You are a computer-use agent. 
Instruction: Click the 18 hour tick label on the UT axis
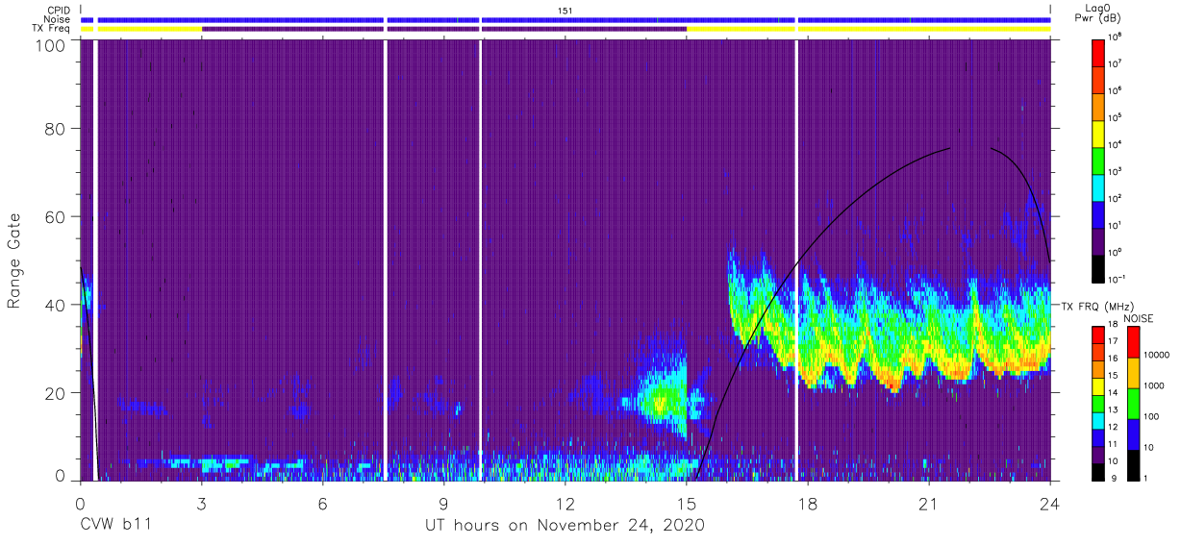pyautogui.click(x=808, y=502)
